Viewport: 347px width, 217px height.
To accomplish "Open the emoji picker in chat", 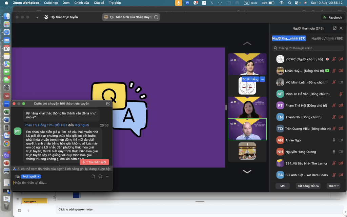I will 100,176.
